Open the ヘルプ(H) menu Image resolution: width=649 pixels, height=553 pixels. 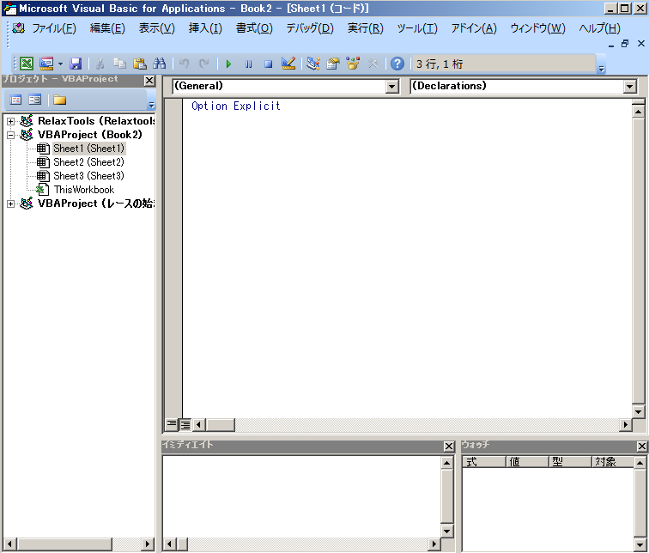(599, 28)
